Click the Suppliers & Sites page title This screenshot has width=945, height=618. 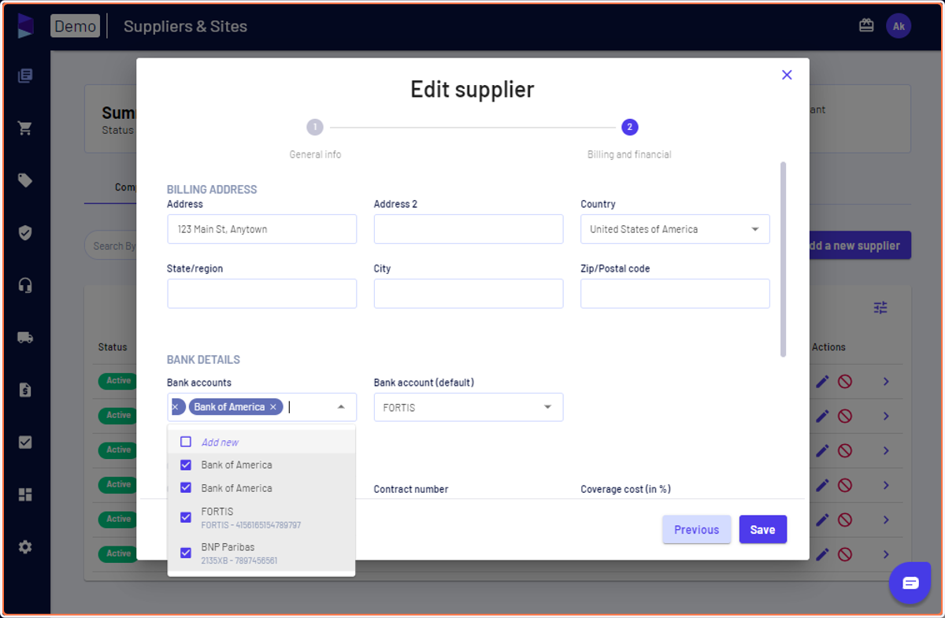[185, 26]
